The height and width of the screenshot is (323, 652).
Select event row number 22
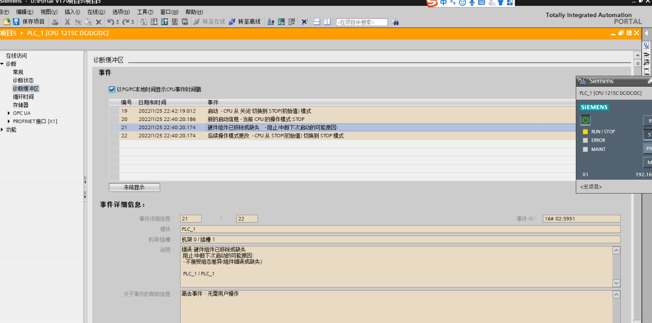[342, 136]
